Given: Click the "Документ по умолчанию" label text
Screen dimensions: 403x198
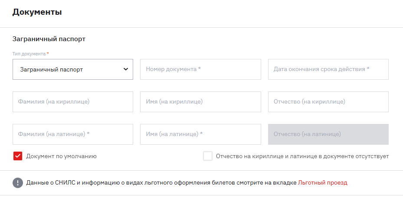Looking at the screenshot, I should coord(61,156).
